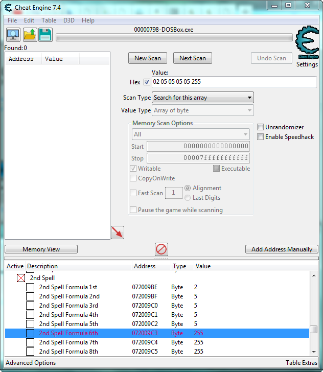Open the Table menu
Viewport: 323px width, 372px height.
49,20
